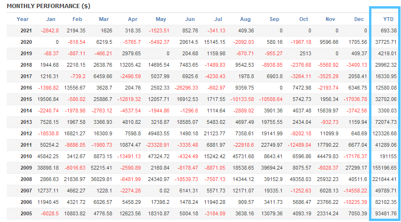Sort by the Jan column header
Image resolution: width=401 pixels, height=222 pixels.
click(51, 19)
